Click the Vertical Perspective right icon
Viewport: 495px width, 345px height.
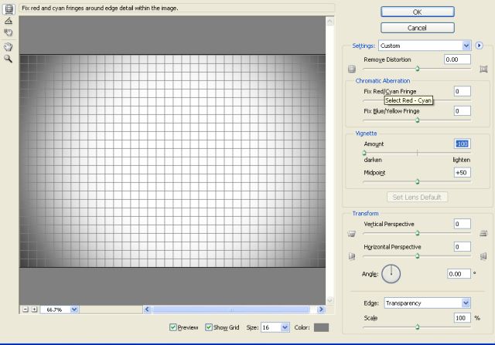[483, 233]
